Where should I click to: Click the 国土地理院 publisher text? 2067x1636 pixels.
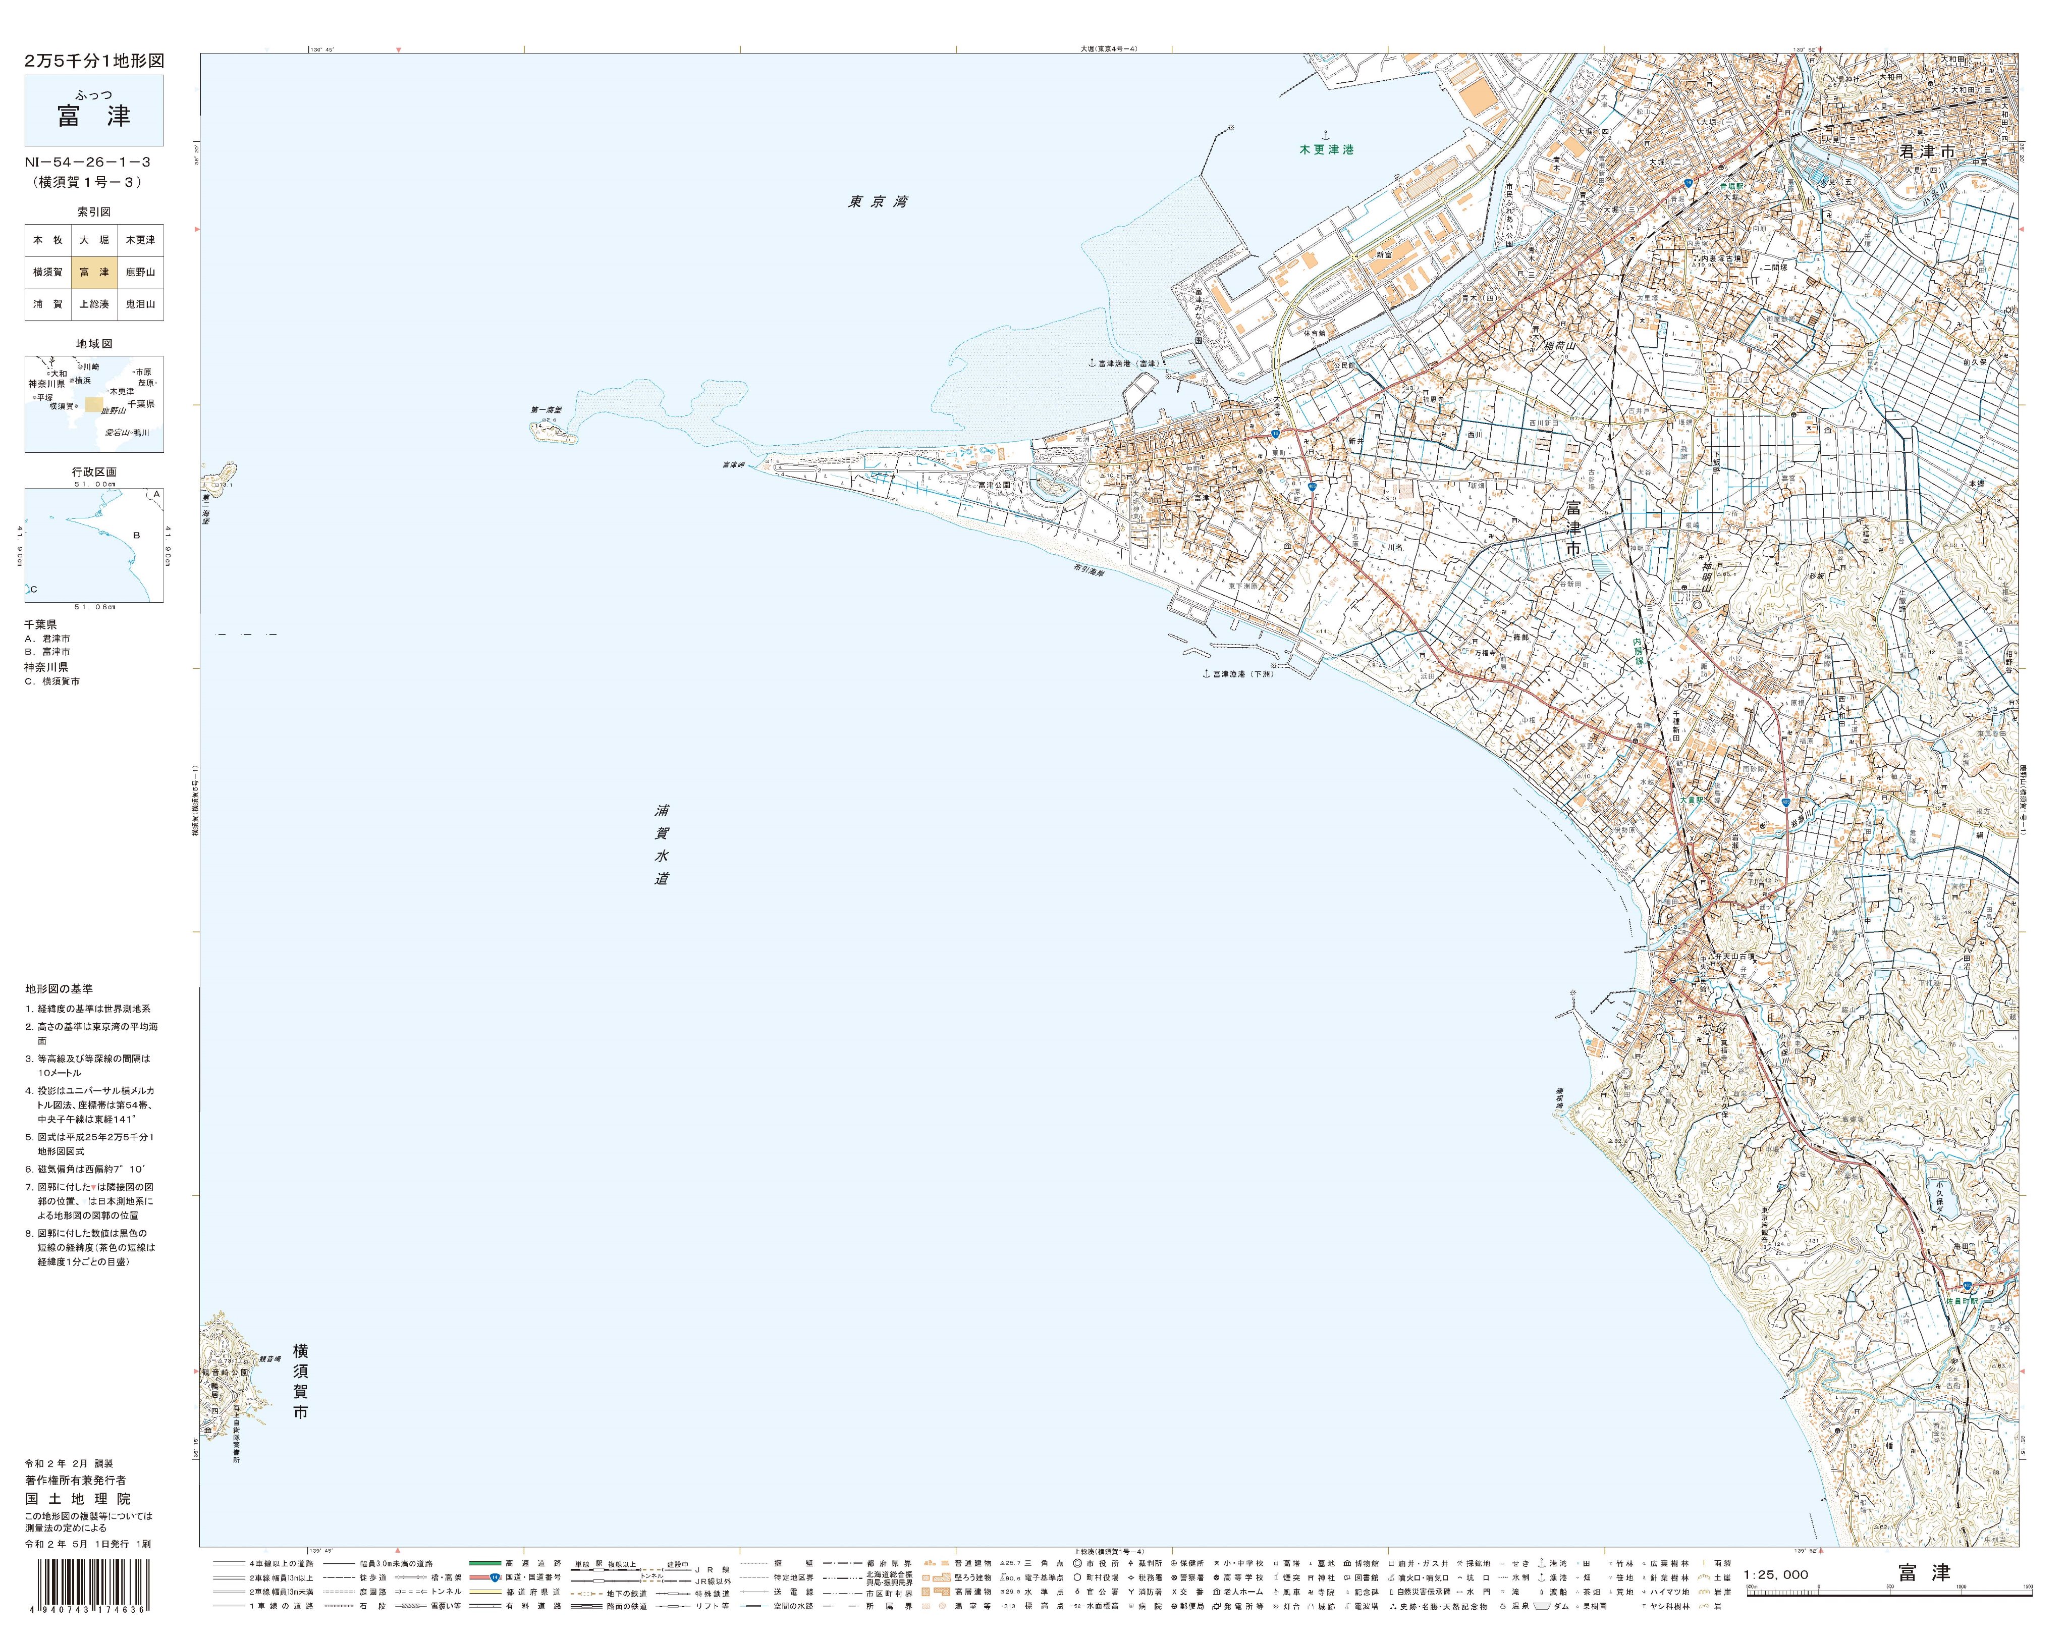(78, 1499)
